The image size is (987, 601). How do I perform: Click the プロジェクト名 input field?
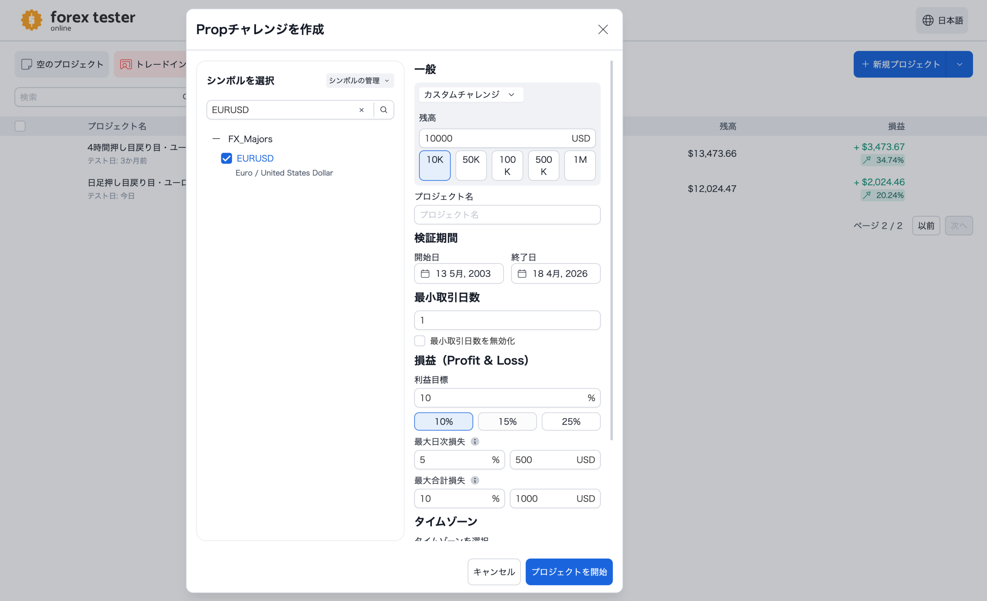tap(507, 215)
